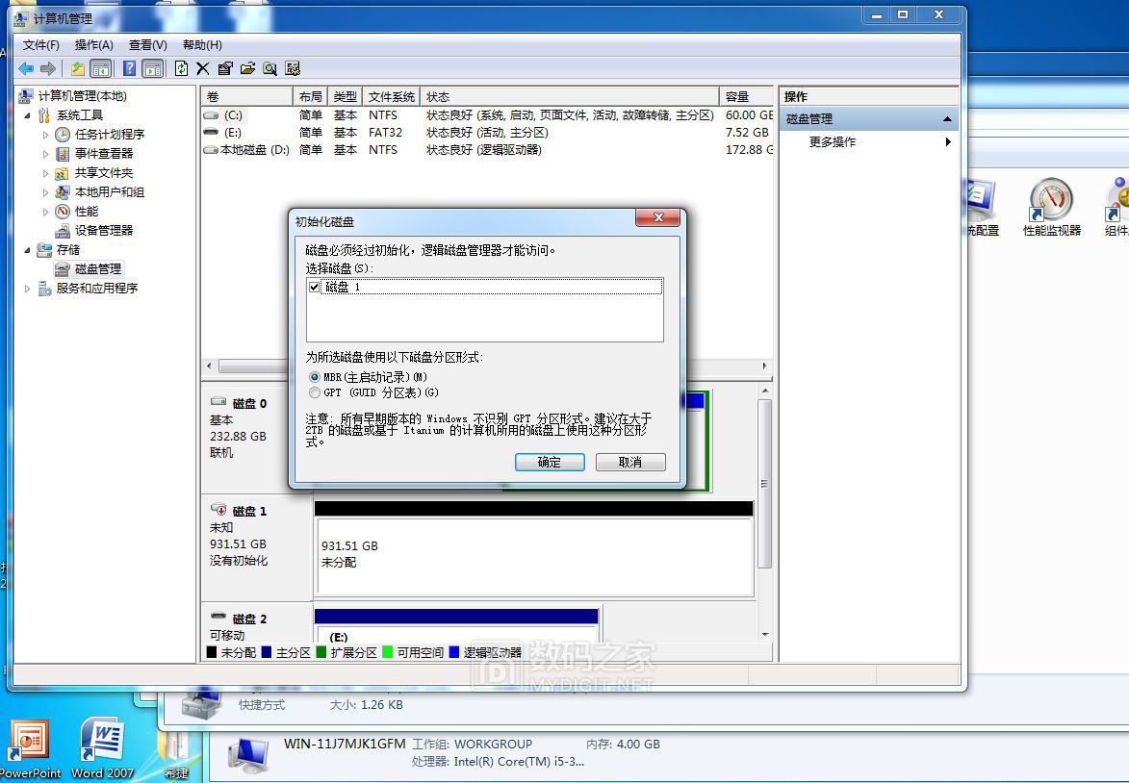The height and width of the screenshot is (783, 1129).
Task: Toggle the Show/Hide console tree icon
Action: click(x=101, y=68)
